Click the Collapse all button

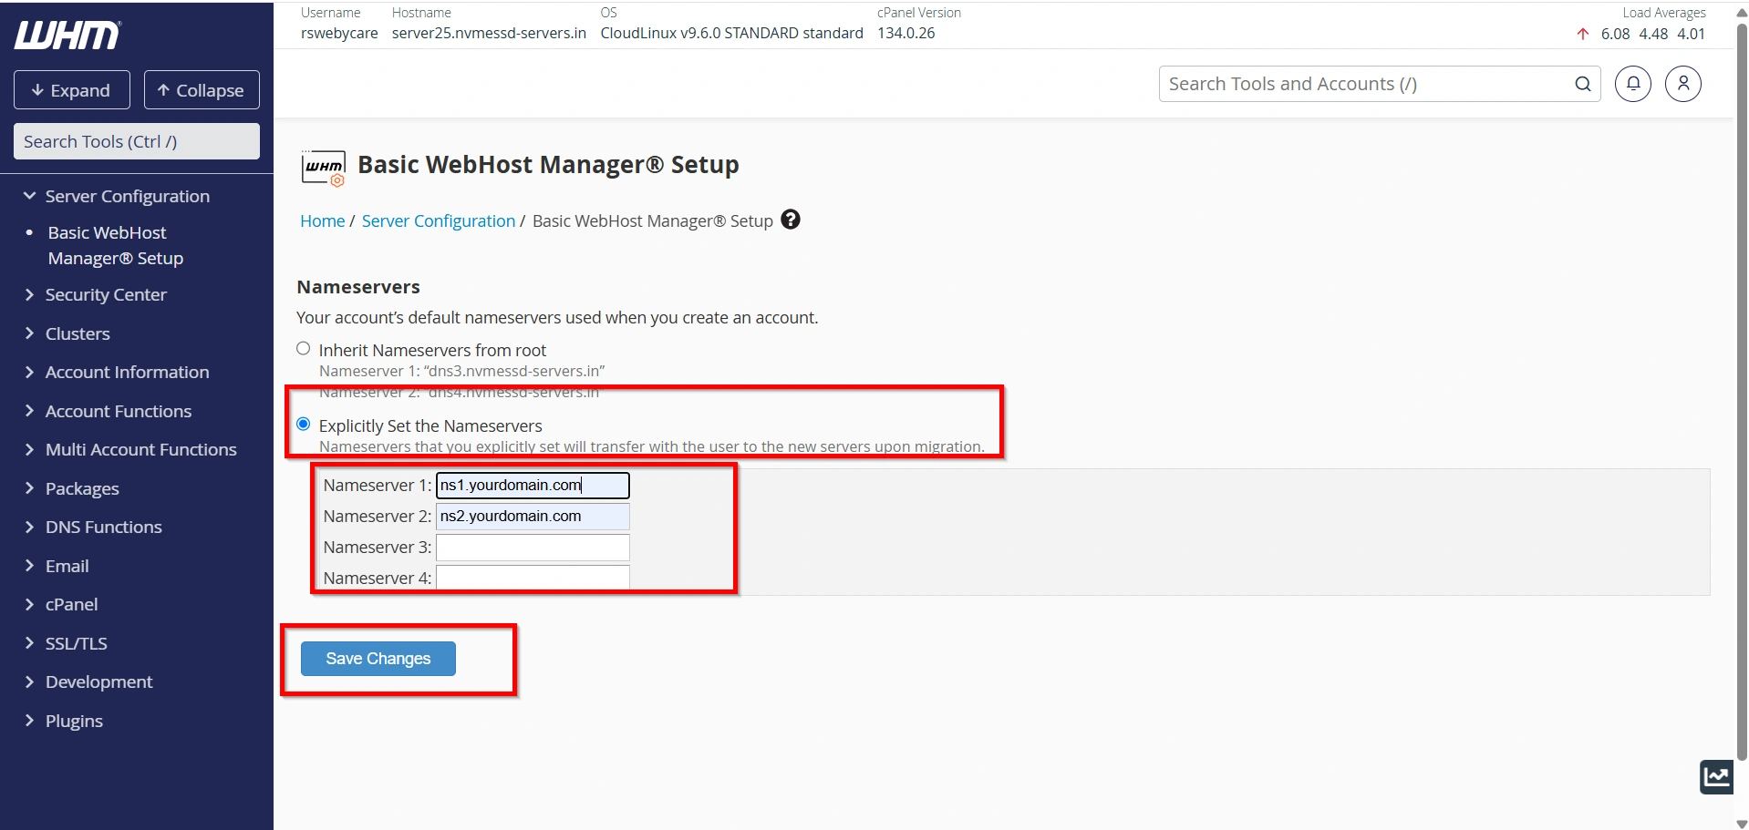[202, 90]
